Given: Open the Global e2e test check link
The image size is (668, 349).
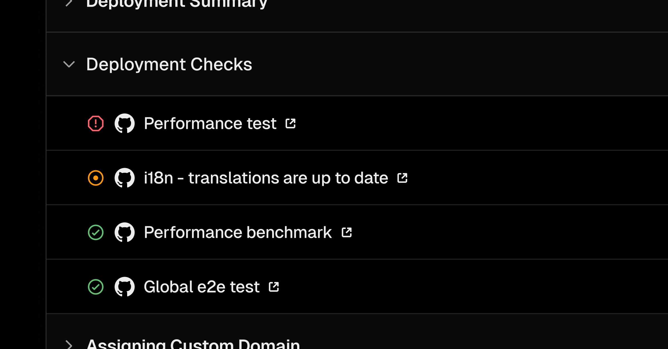Looking at the screenshot, I should (201, 287).
